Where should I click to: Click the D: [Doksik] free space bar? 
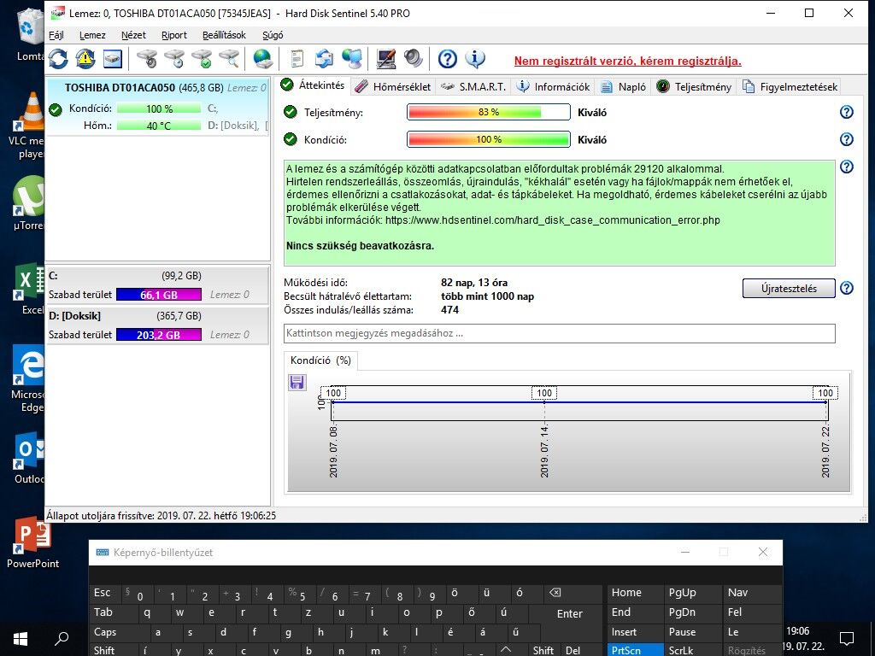point(158,335)
